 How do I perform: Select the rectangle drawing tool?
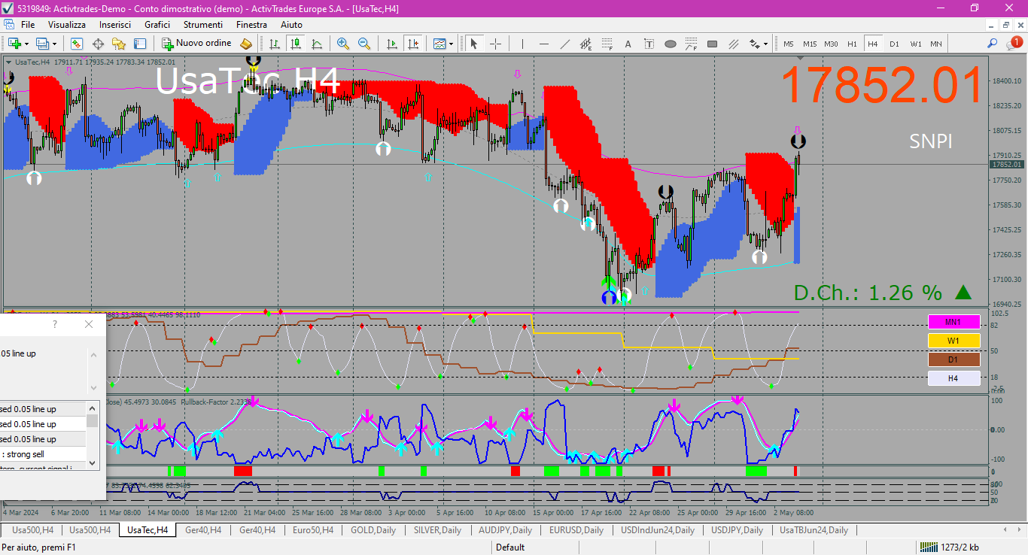[713, 44]
